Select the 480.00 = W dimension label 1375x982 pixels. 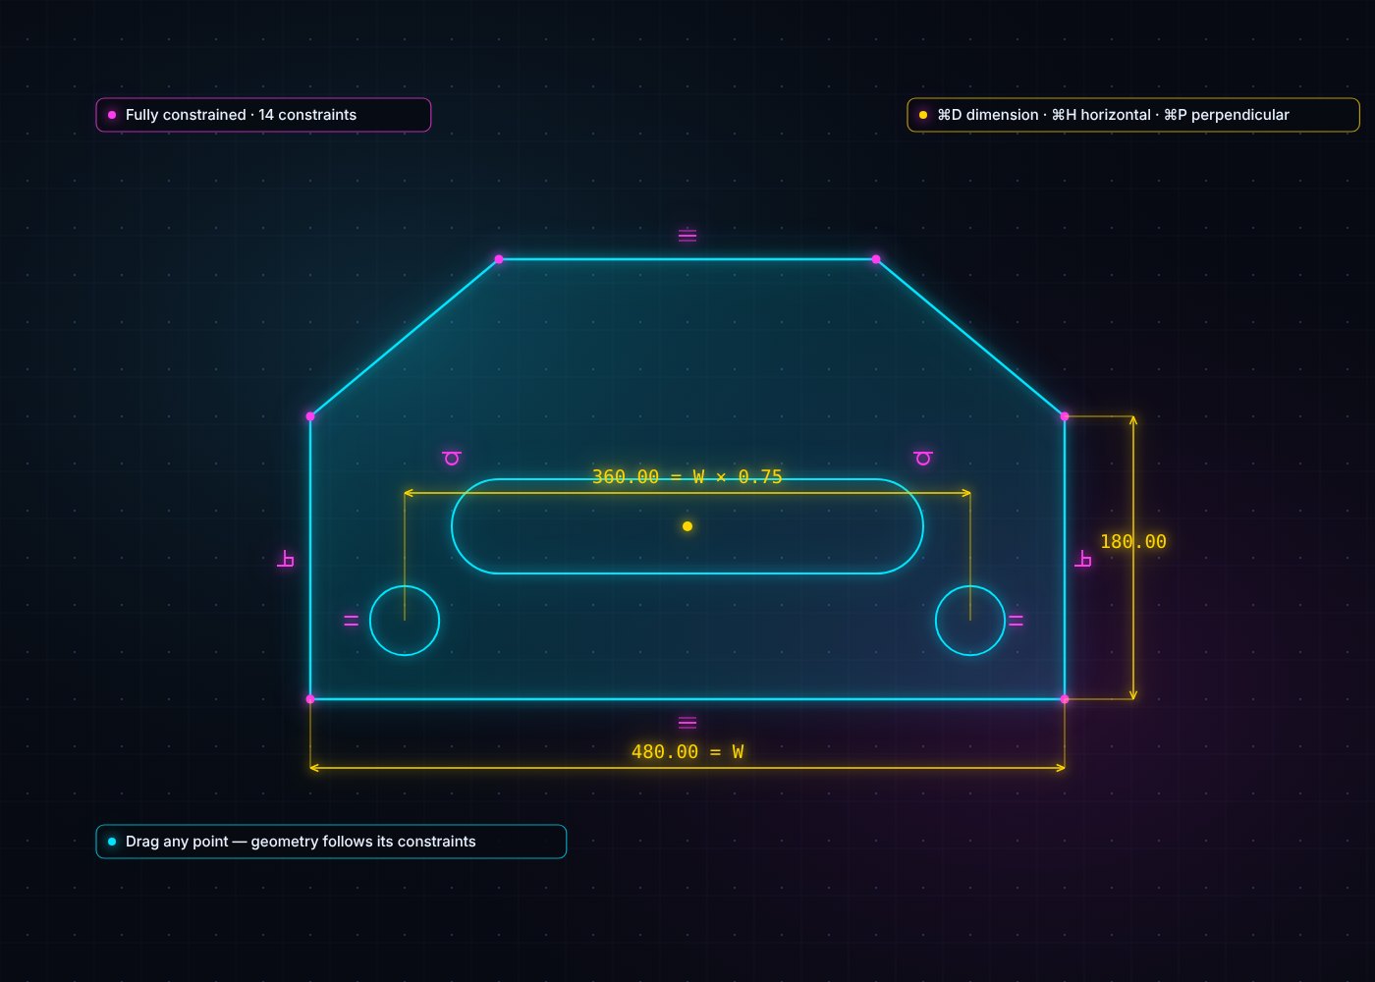point(687,752)
